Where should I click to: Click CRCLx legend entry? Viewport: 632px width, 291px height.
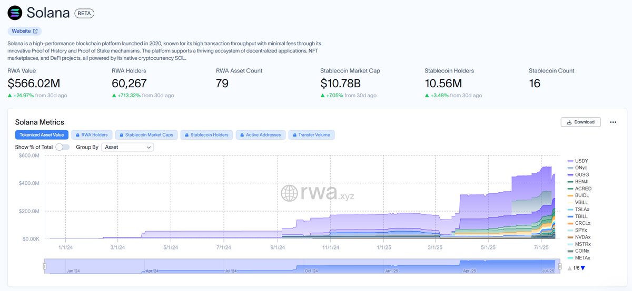[x=579, y=223]
